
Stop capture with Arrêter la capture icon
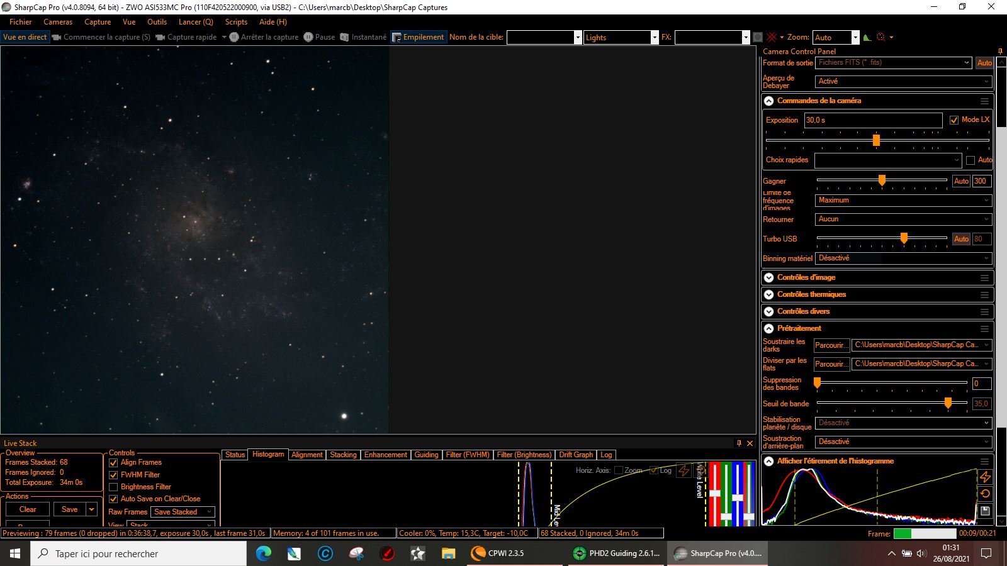[234, 37]
